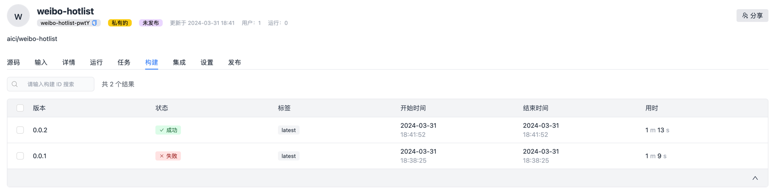Click the latest tag of build 0.0.2
Screen dimensions: 774x191
[x=288, y=130]
